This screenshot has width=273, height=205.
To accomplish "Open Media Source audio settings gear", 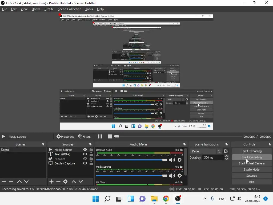I will tap(180, 176).
